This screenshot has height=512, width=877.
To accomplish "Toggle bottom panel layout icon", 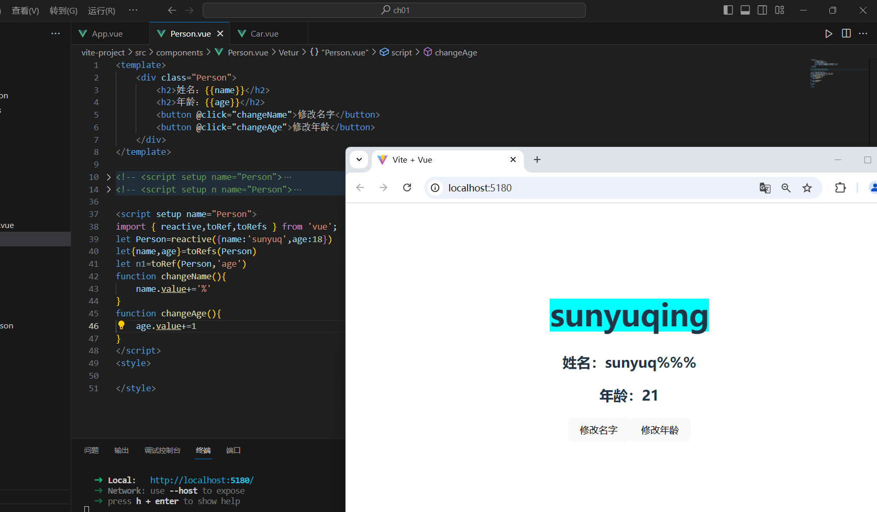I will click(745, 10).
